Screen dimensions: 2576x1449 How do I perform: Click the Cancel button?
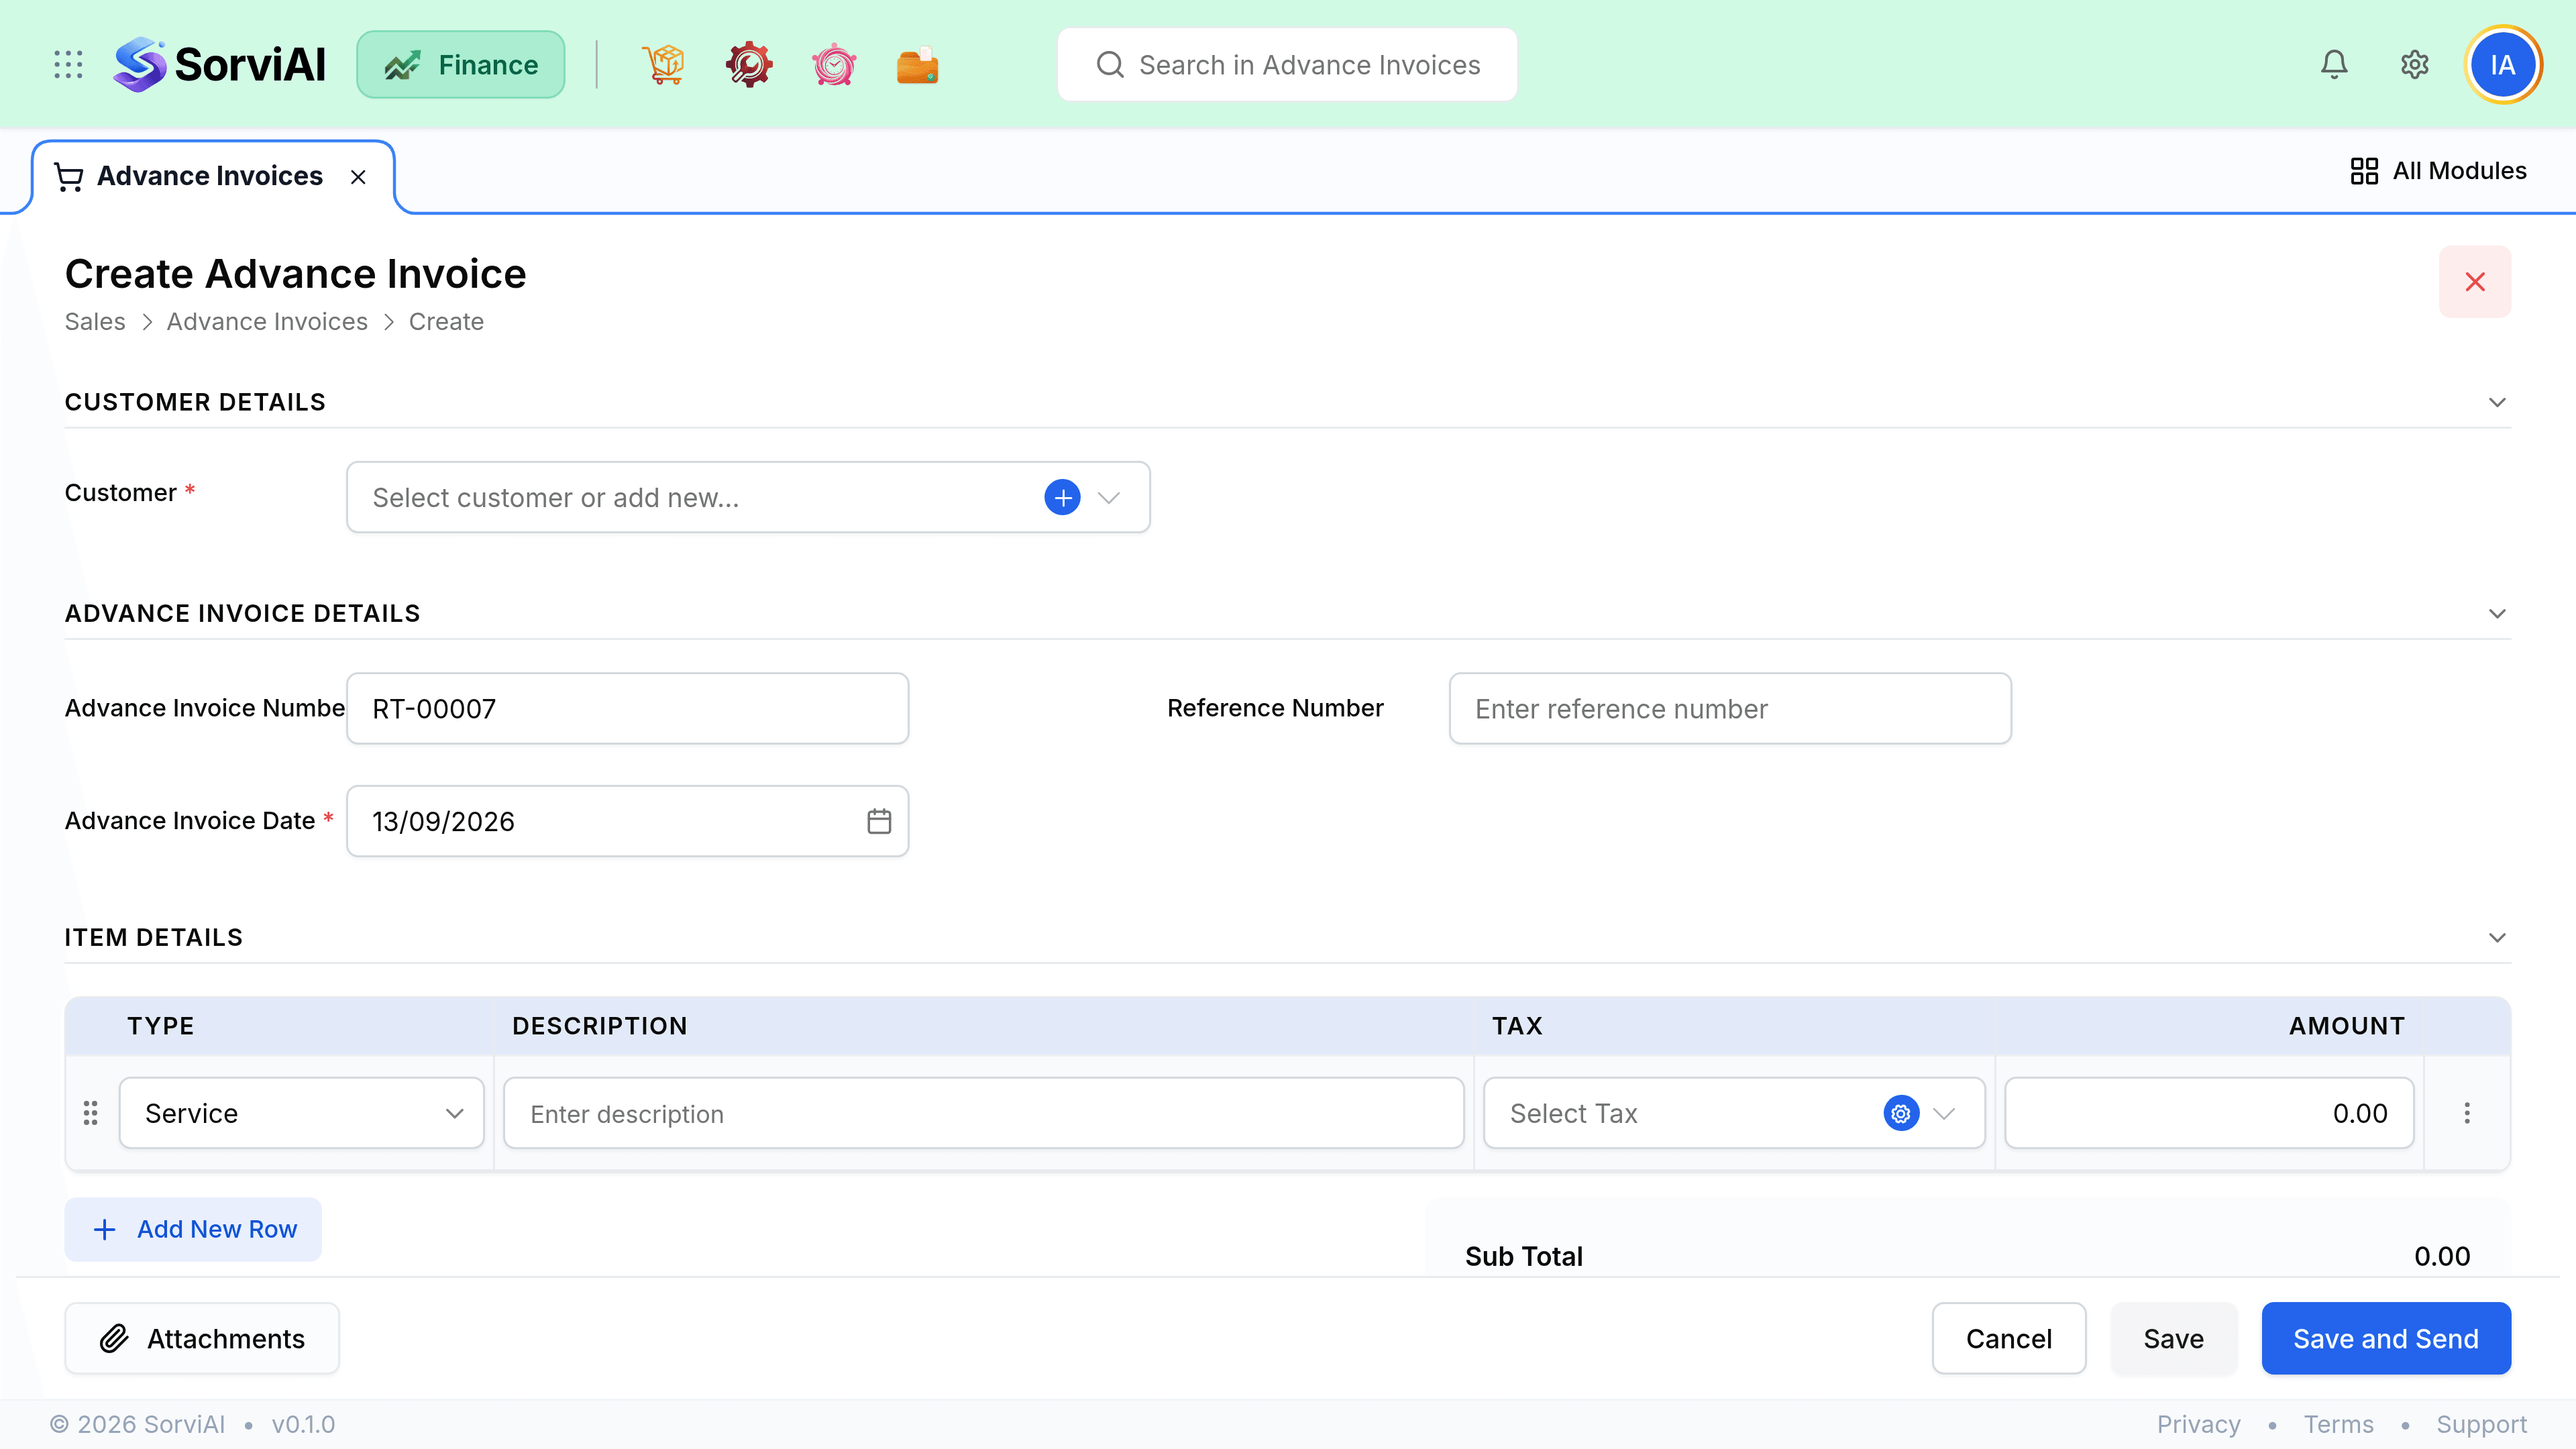(2008, 1338)
